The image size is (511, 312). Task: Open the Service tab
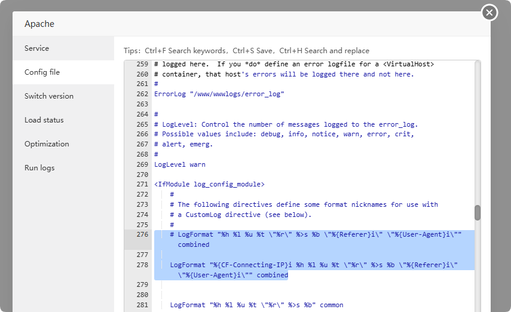click(x=37, y=48)
